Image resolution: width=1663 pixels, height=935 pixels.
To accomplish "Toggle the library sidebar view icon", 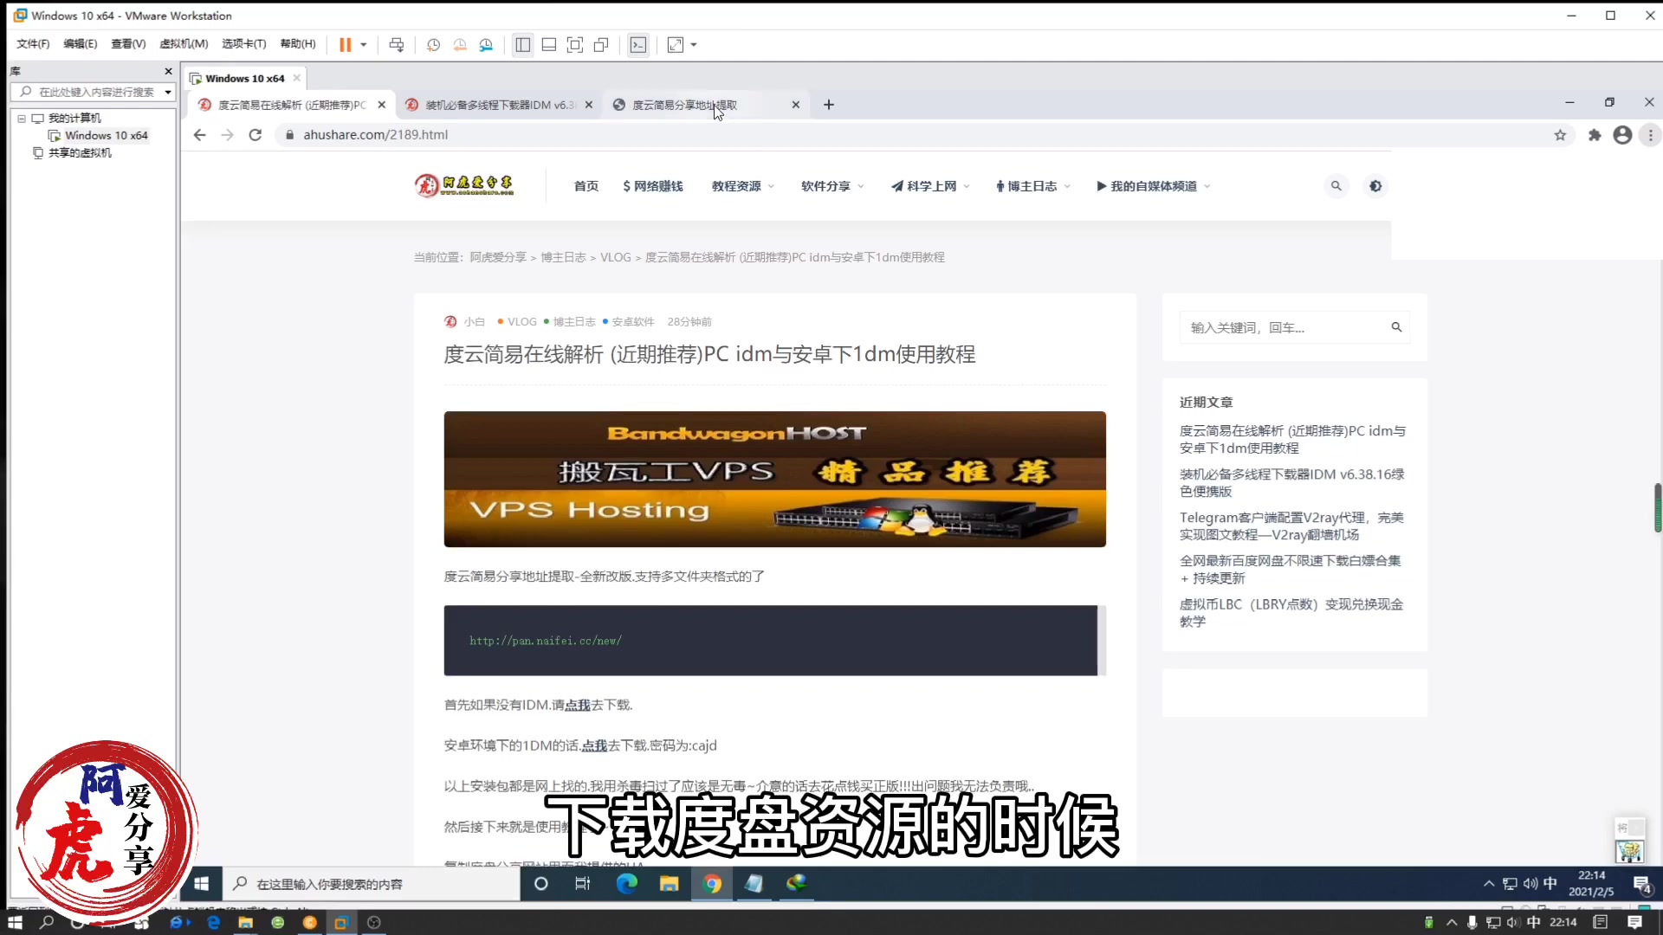I will pyautogui.click(x=522, y=45).
